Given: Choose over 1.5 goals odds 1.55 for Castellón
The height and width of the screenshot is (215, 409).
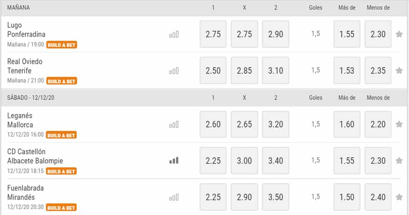Looking at the screenshot, I should (347, 160).
